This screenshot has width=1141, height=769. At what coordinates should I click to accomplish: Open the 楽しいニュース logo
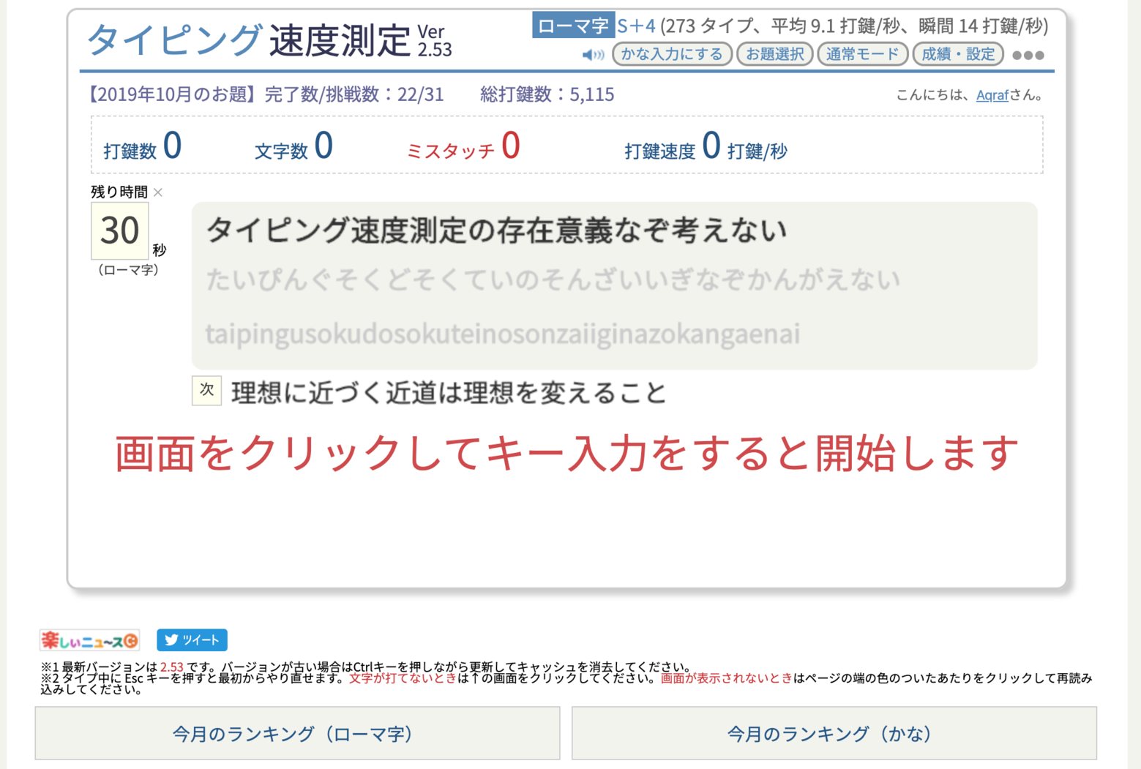(89, 641)
